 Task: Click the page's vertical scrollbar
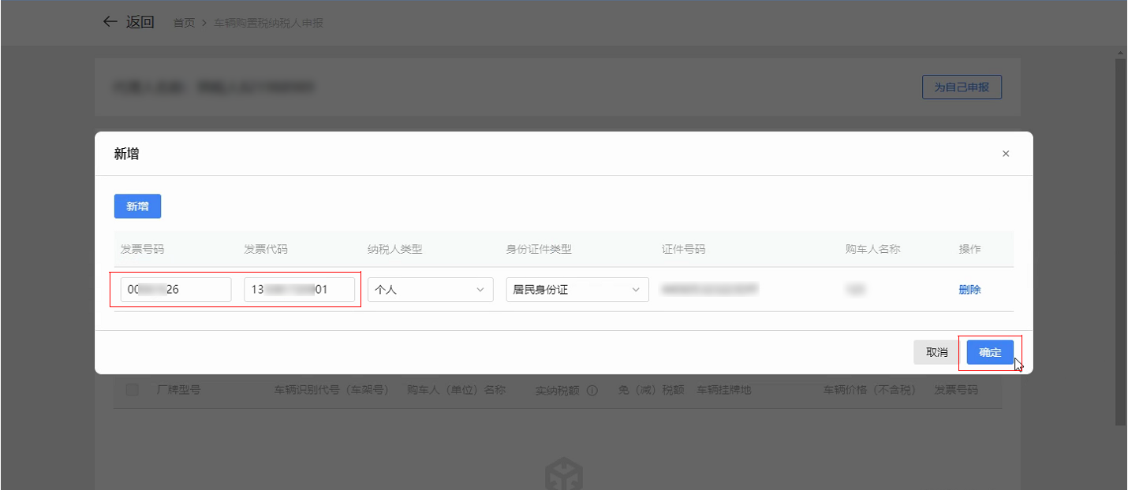pyautogui.click(x=1121, y=236)
